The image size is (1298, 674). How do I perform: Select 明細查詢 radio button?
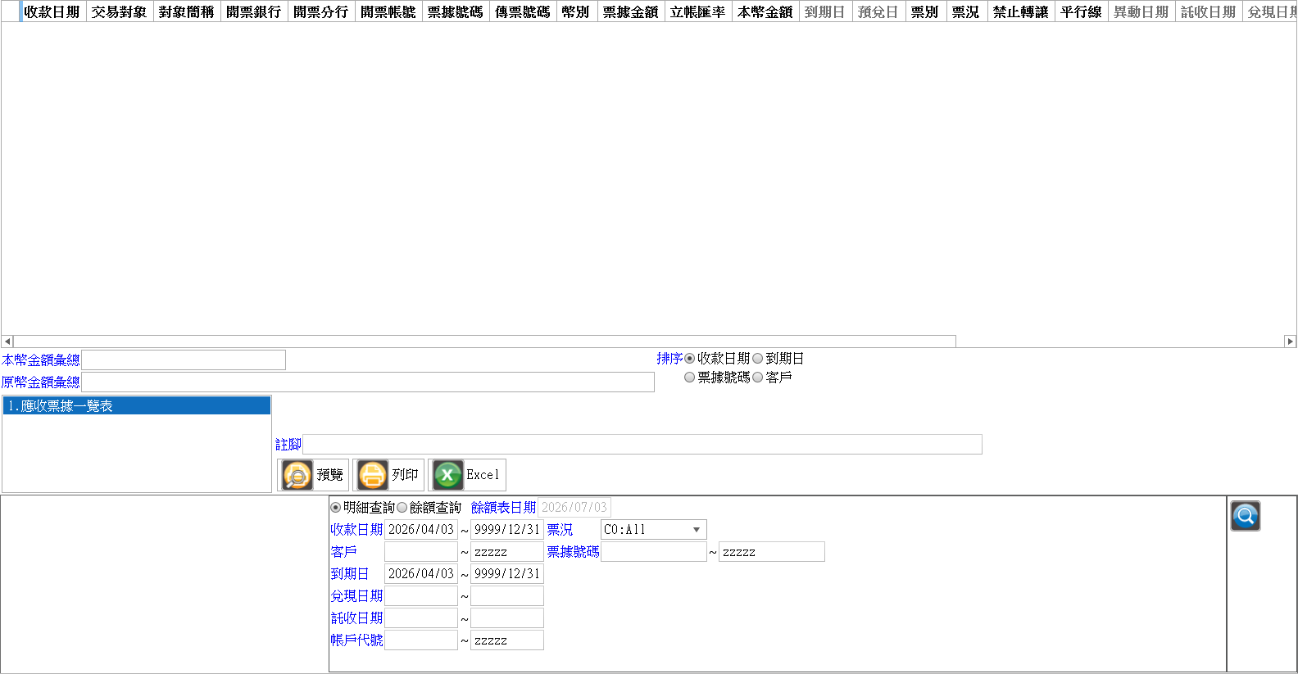(335, 508)
